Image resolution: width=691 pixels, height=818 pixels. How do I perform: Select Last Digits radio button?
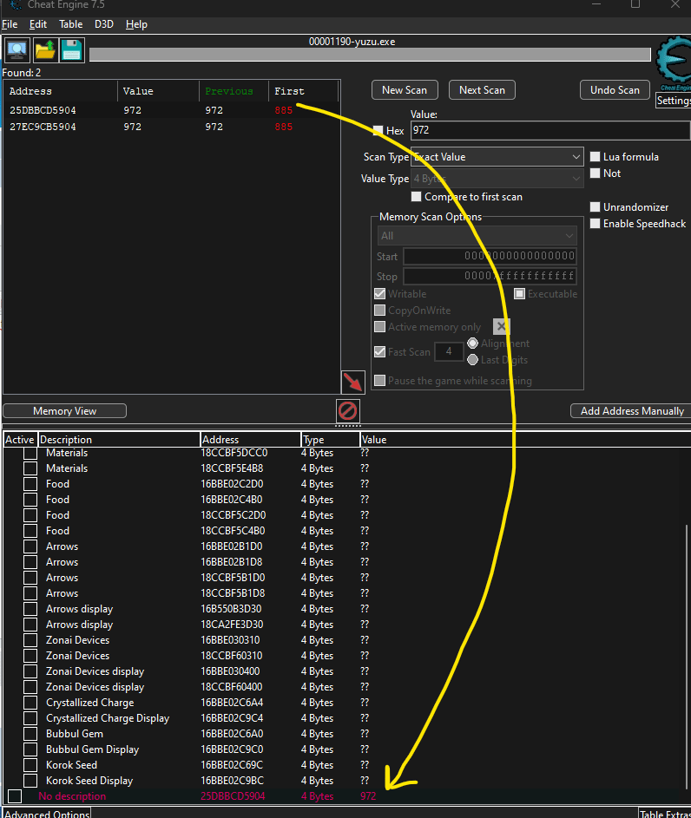[x=473, y=359]
